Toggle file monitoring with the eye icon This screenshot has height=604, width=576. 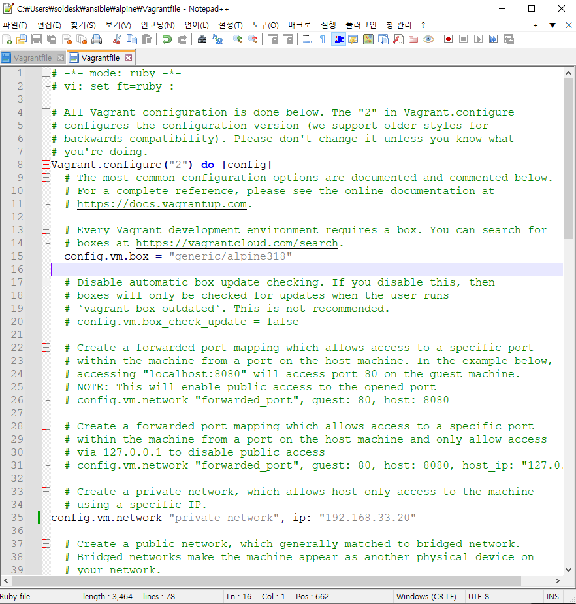pyautogui.click(x=428, y=39)
